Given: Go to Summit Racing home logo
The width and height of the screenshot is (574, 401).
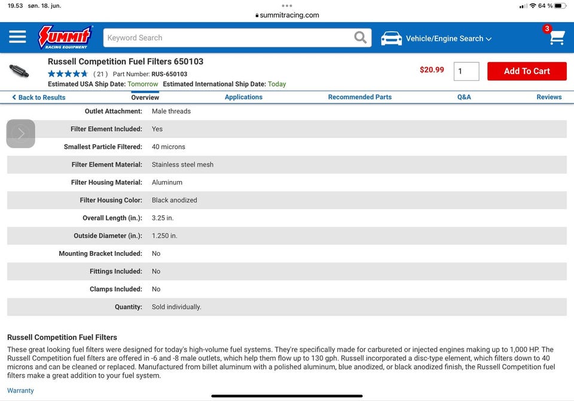Looking at the screenshot, I should coord(65,37).
